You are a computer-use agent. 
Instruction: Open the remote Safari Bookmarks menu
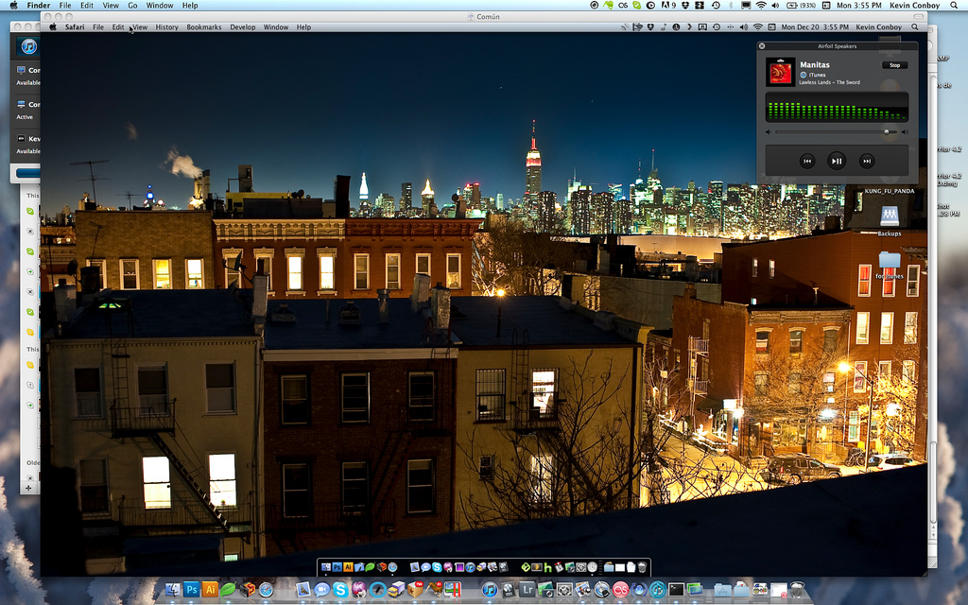tap(203, 27)
